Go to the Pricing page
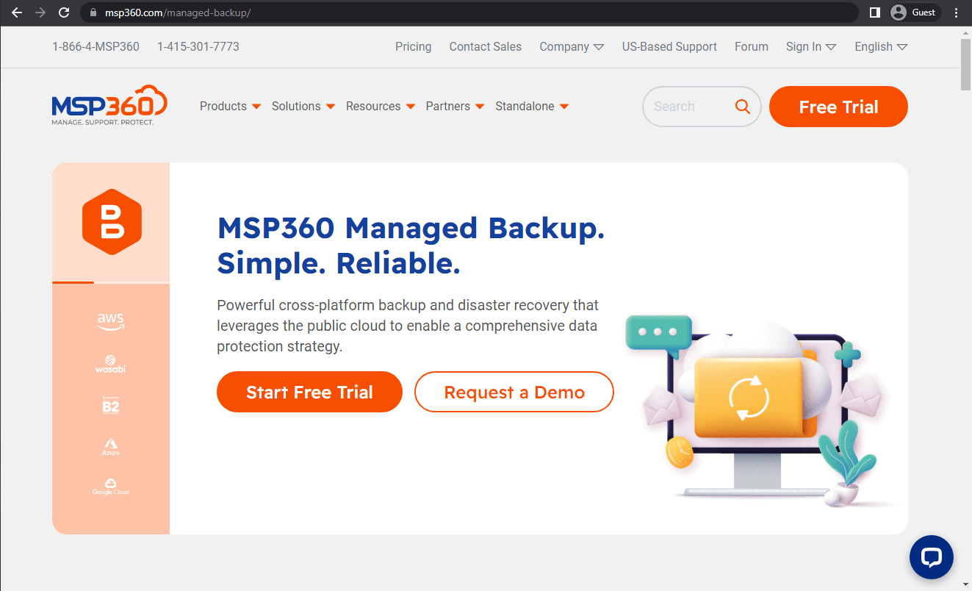This screenshot has width=972, height=591. coord(413,47)
